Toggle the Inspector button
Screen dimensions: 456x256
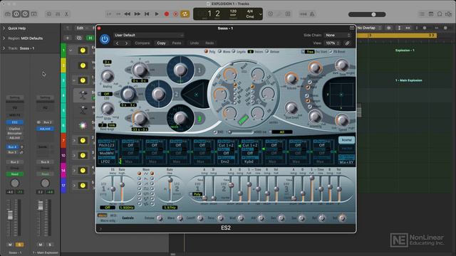point(16,14)
